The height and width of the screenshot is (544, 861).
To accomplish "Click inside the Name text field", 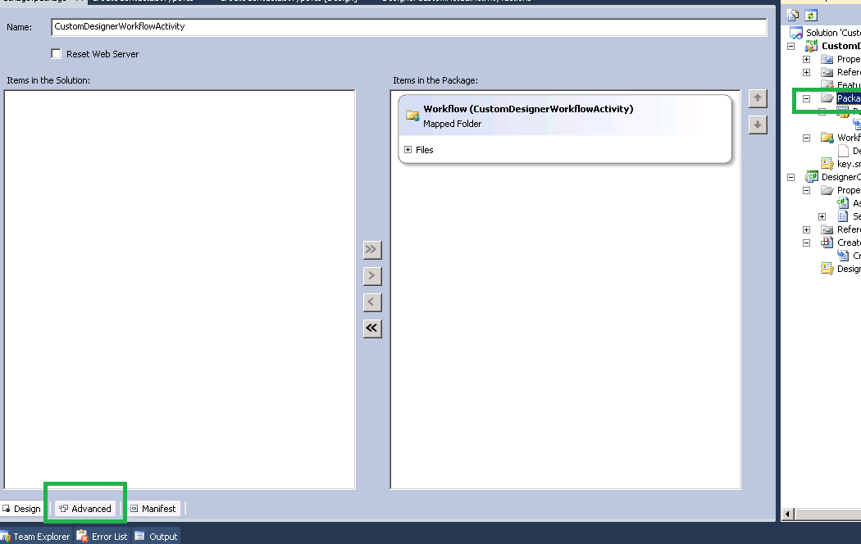I will tap(328, 27).
